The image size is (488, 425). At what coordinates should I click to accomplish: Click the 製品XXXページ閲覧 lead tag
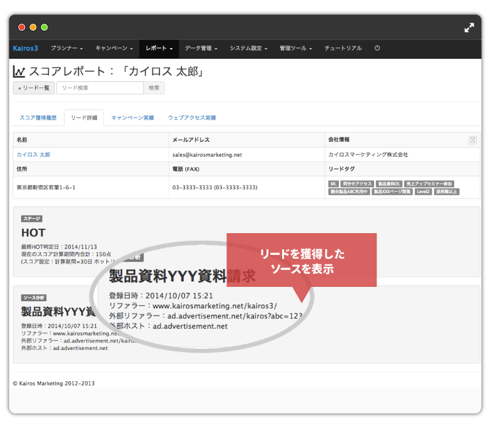pos(392,192)
